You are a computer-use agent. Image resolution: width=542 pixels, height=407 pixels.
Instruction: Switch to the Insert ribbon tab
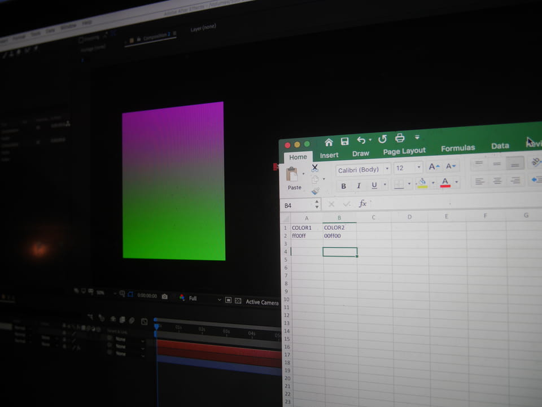point(329,155)
